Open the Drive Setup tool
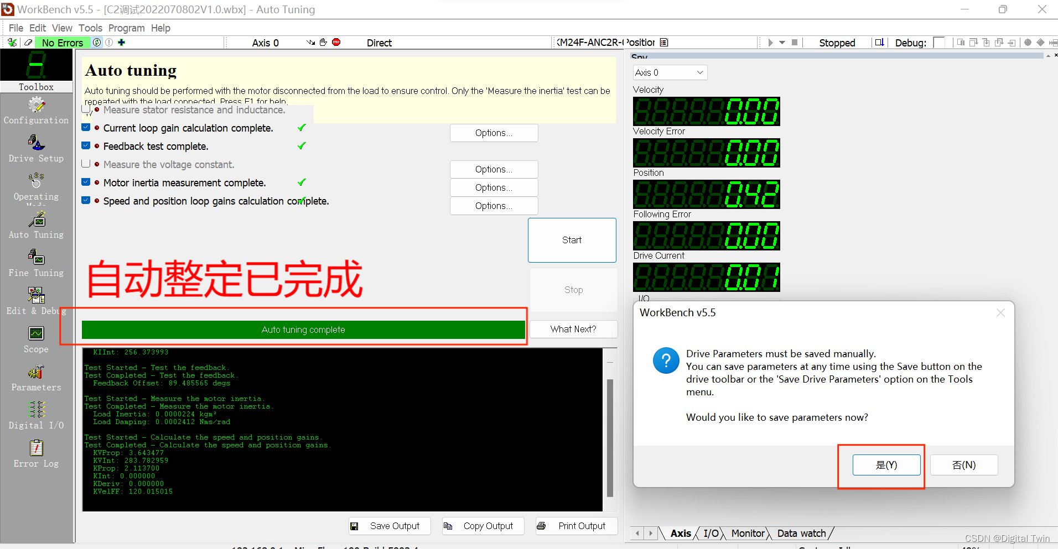The width and height of the screenshot is (1058, 549). (36, 149)
